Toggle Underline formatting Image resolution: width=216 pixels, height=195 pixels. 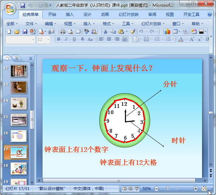pos(74,39)
